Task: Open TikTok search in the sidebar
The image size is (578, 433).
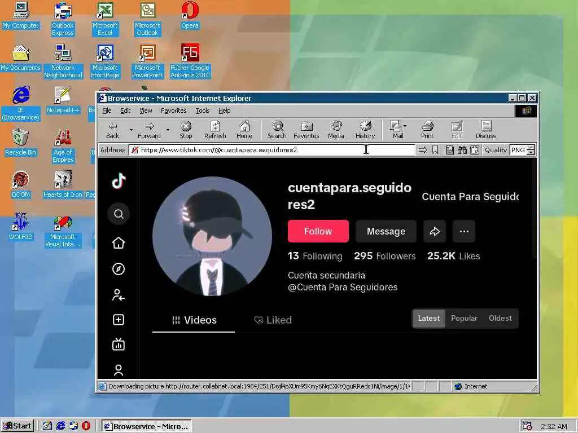Action: (x=119, y=214)
